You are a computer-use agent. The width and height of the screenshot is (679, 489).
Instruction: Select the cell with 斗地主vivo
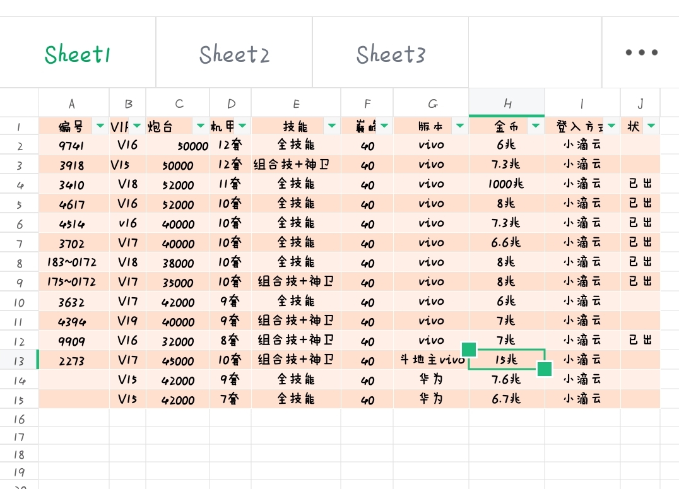click(x=432, y=360)
